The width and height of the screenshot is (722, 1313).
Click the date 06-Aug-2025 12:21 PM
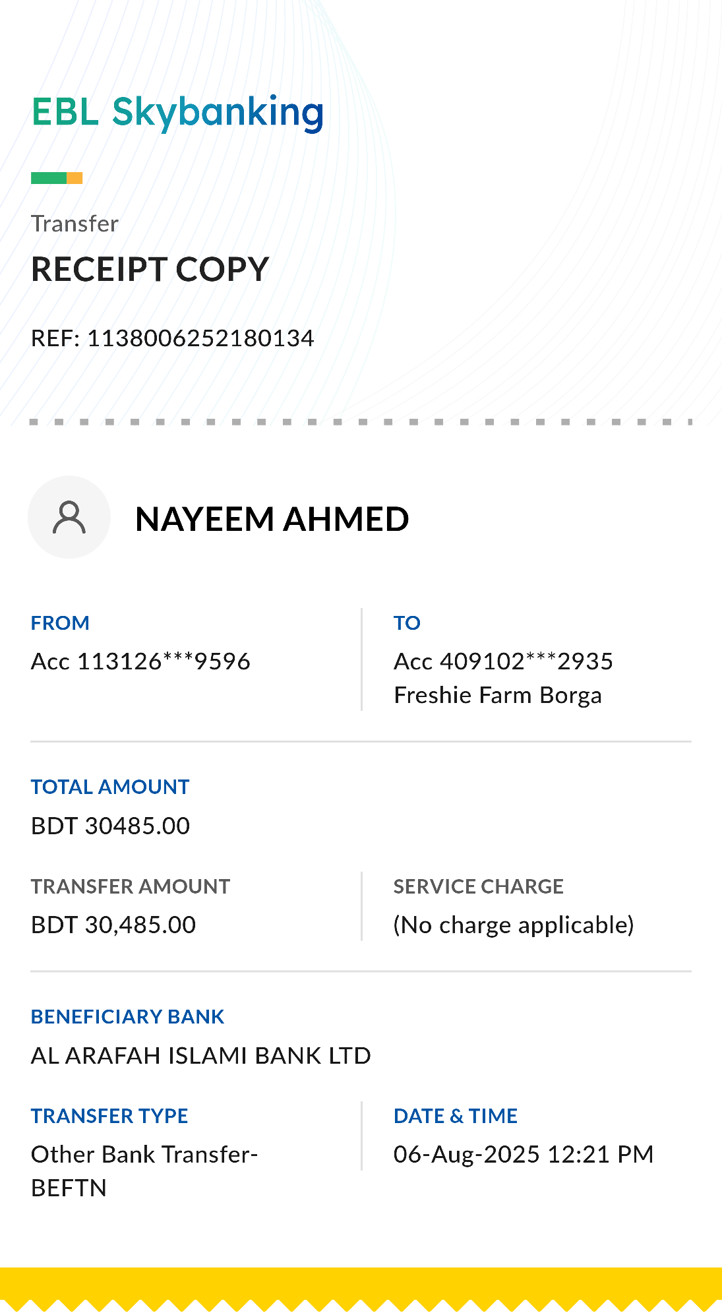pyautogui.click(x=524, y=1155)
